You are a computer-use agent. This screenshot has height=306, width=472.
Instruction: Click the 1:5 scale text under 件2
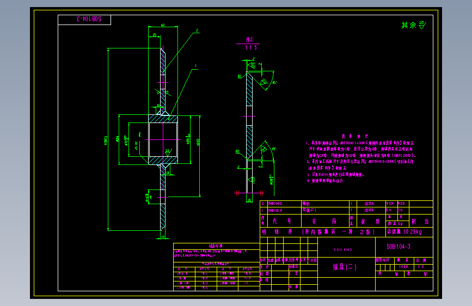[251, 47]
